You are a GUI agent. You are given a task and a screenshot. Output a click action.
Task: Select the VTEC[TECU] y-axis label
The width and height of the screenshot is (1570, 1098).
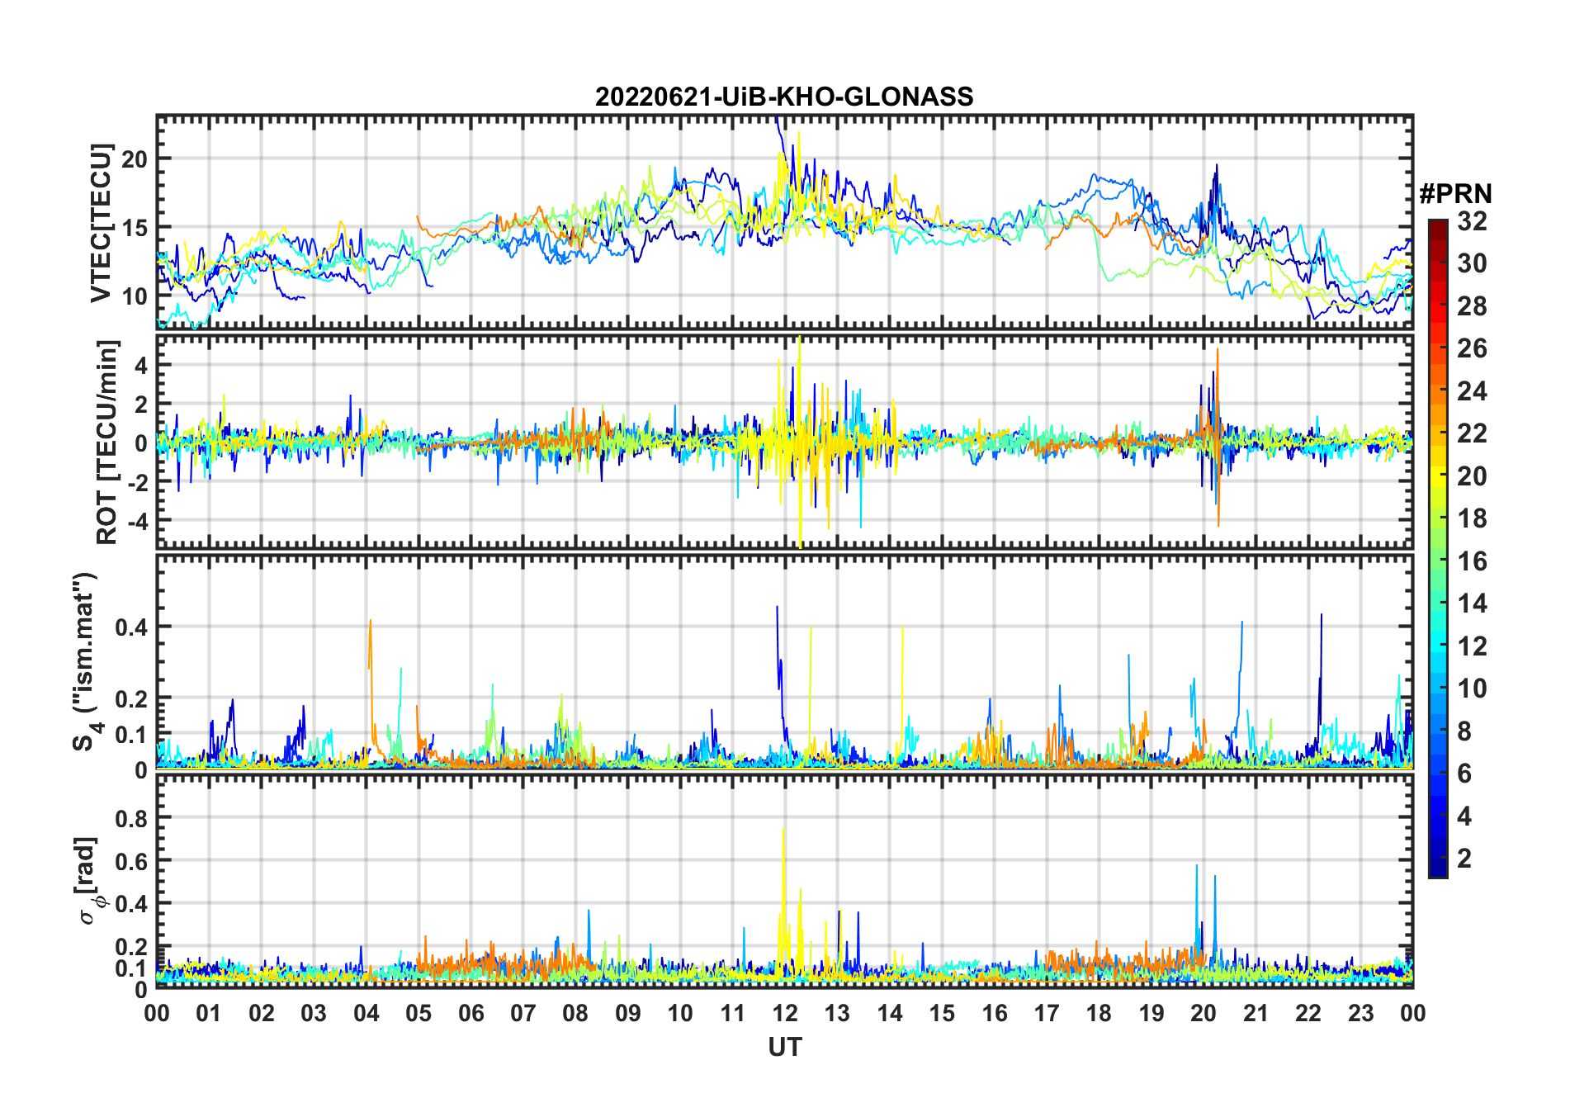(102, 223)
